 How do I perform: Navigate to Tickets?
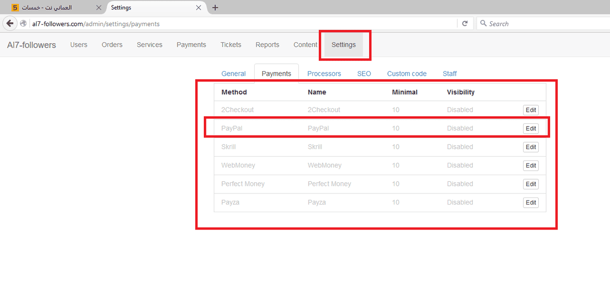click(x=231, y=45)
